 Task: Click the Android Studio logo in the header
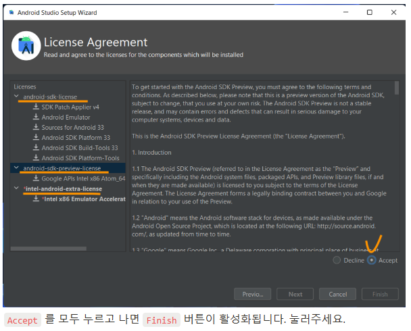(x=26, y=46)
